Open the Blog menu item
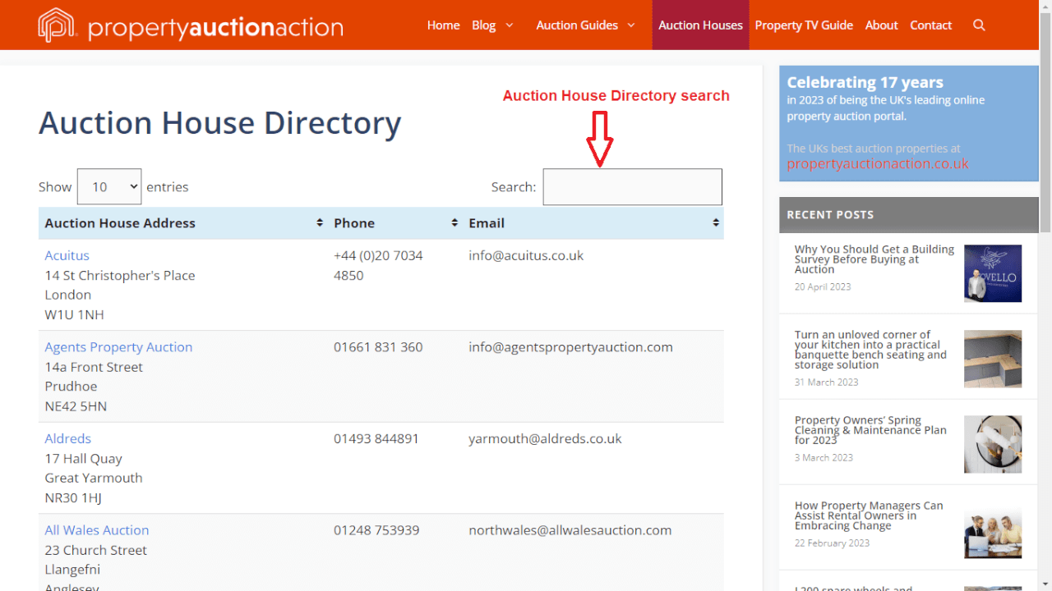This screenshot has height=591, width=1052. pos(484,25)
